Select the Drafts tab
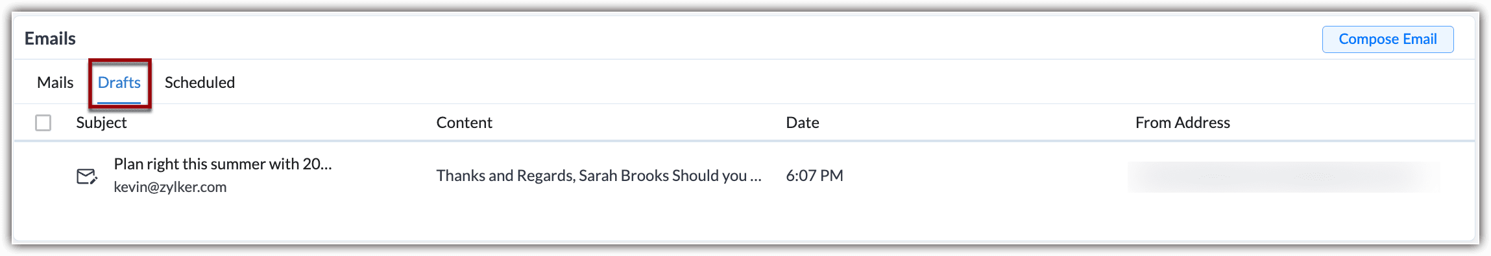Screen dimensions: 1491x256 pos(119,83)
